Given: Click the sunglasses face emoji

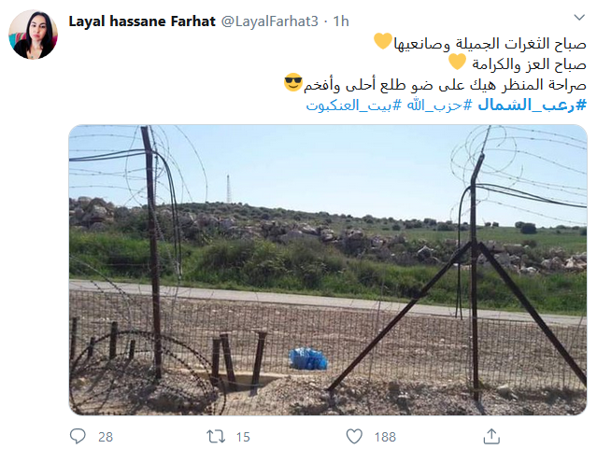Looking at the screenshot, I should (x=293, y=82).
